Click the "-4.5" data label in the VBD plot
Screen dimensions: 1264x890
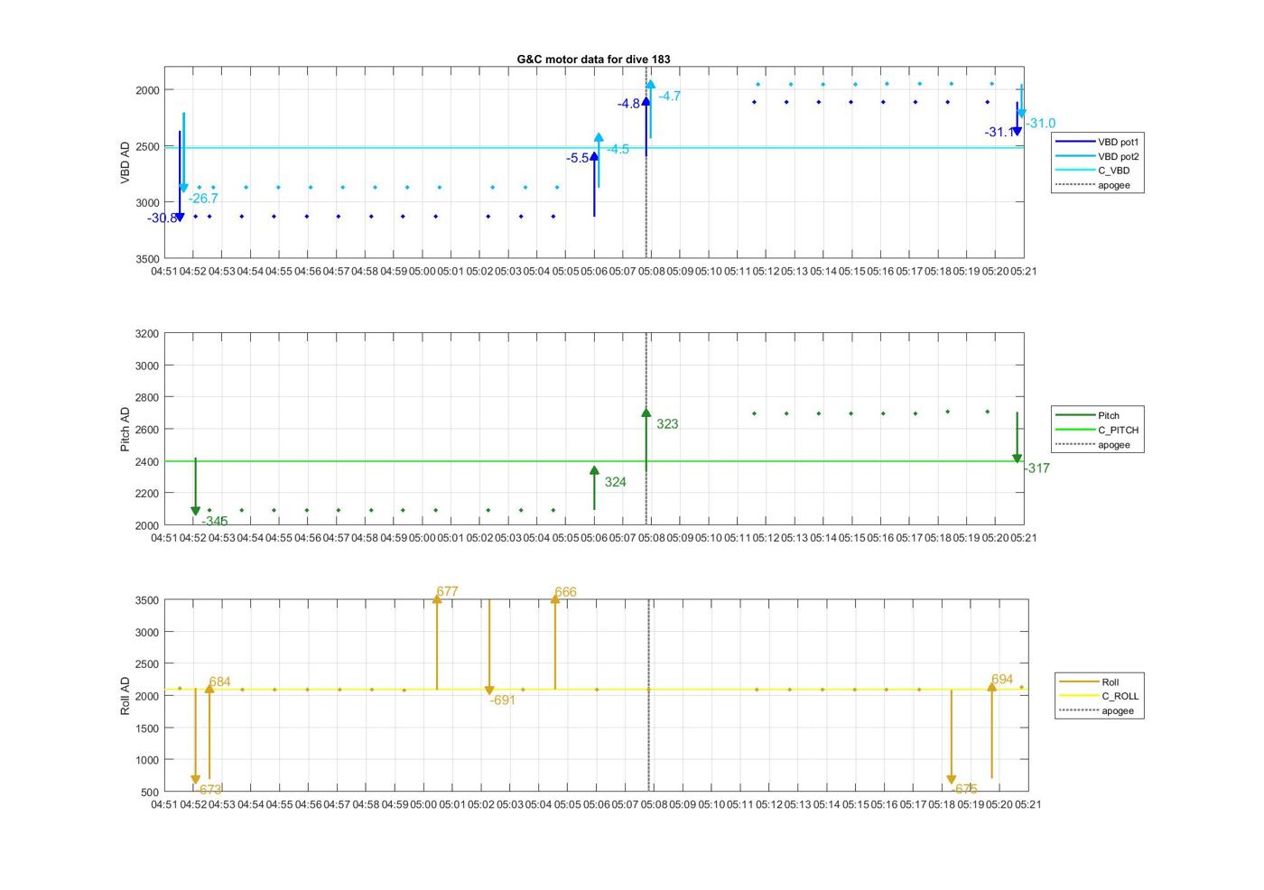point(618,149)
